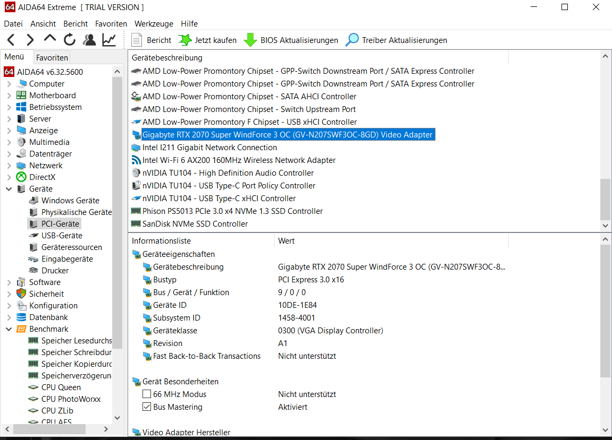612x440 pixels.
Task: Select CPU ZLib benchmark
Action: pyautogui.click(x=57, y=411)
